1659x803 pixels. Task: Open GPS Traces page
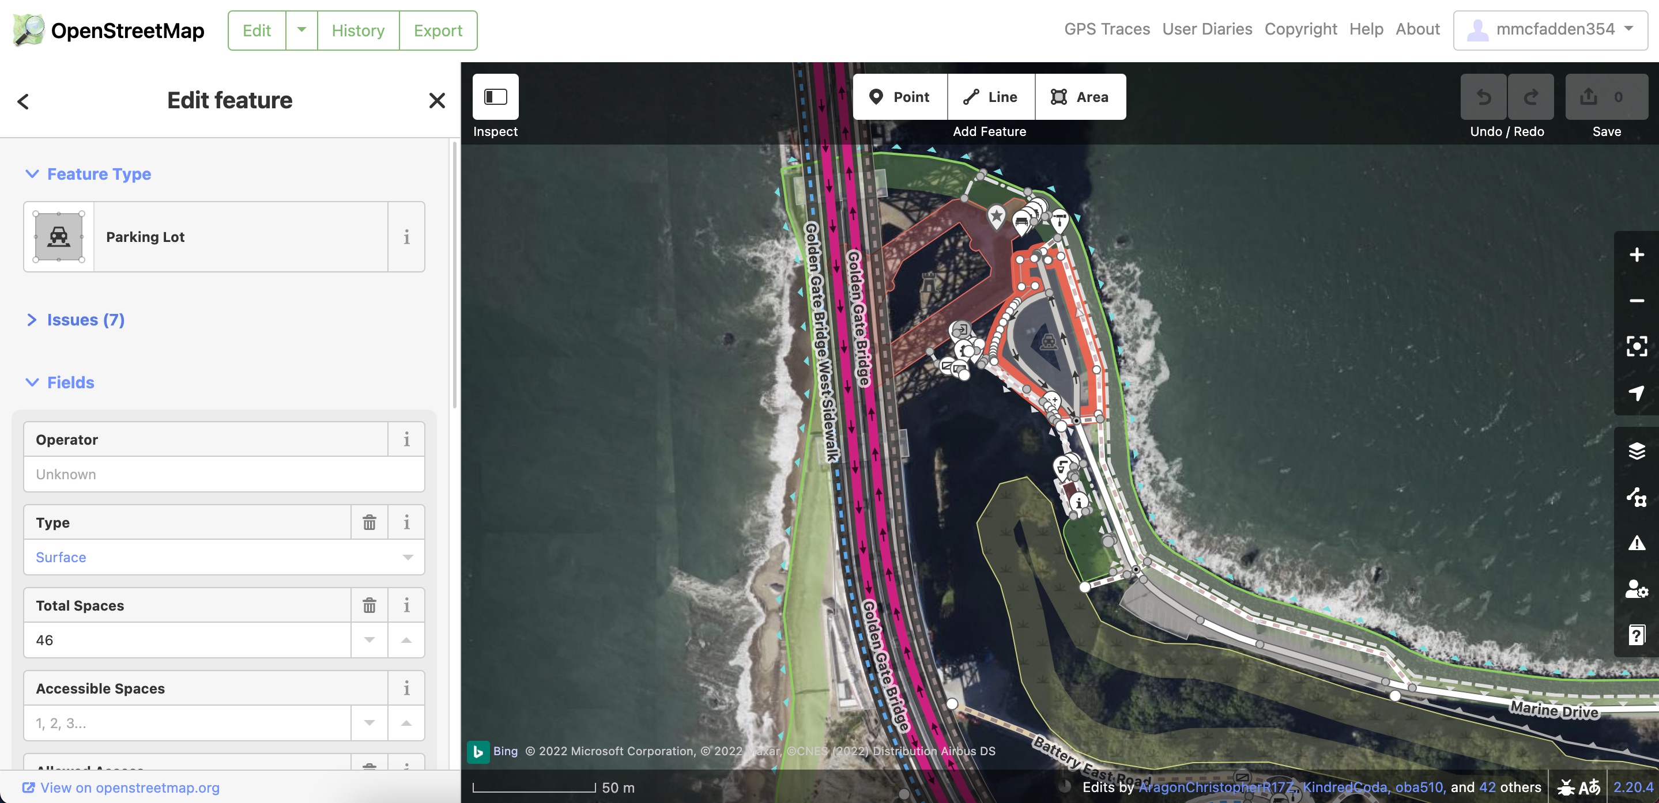[1106, 29]
